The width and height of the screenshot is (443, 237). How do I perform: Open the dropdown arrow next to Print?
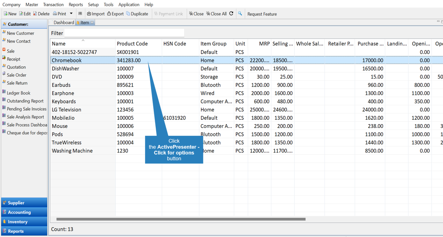(x=71, y=14)
